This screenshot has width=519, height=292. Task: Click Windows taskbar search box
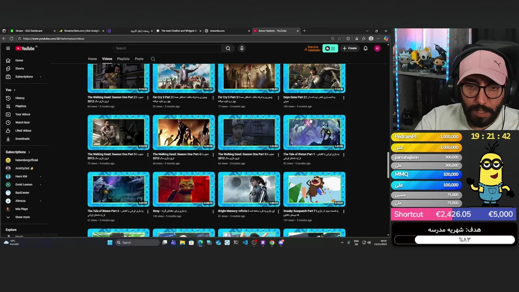[x=137, y=243]
